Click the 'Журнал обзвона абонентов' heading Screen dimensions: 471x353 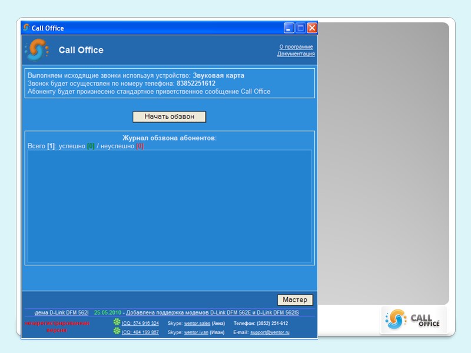point(170,138)
